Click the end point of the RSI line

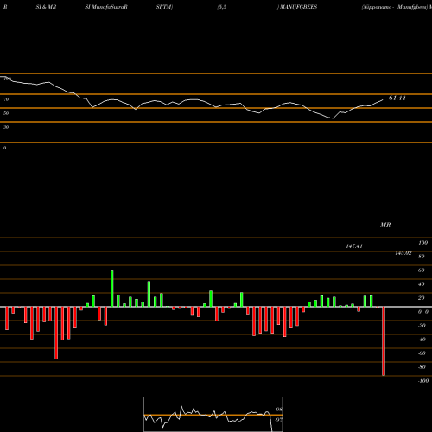383,100
